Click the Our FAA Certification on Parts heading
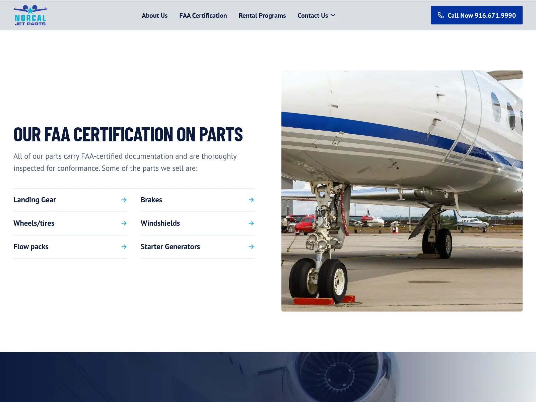 [128, 134]
